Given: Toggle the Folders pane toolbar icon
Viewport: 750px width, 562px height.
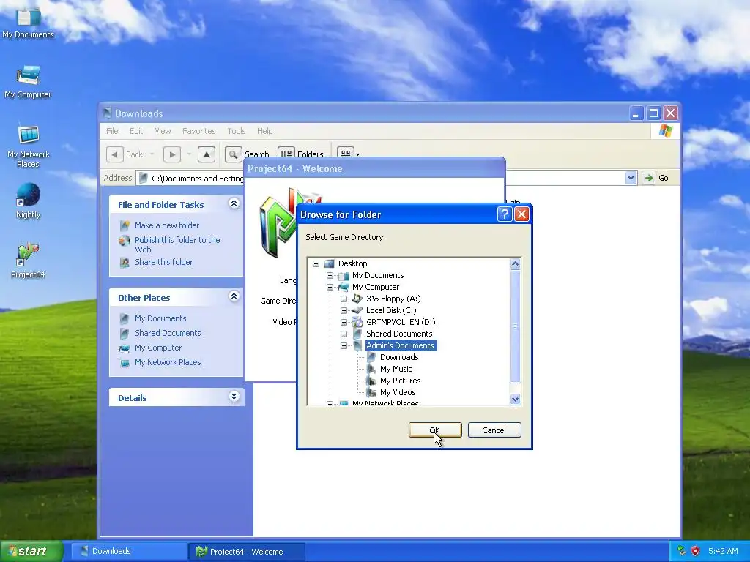Looking at the screenshot, I should coord(286,154).
